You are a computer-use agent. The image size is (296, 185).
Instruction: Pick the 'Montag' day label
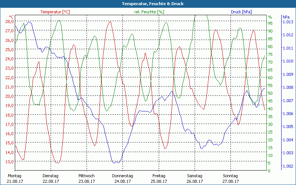[x=14, y=176]
